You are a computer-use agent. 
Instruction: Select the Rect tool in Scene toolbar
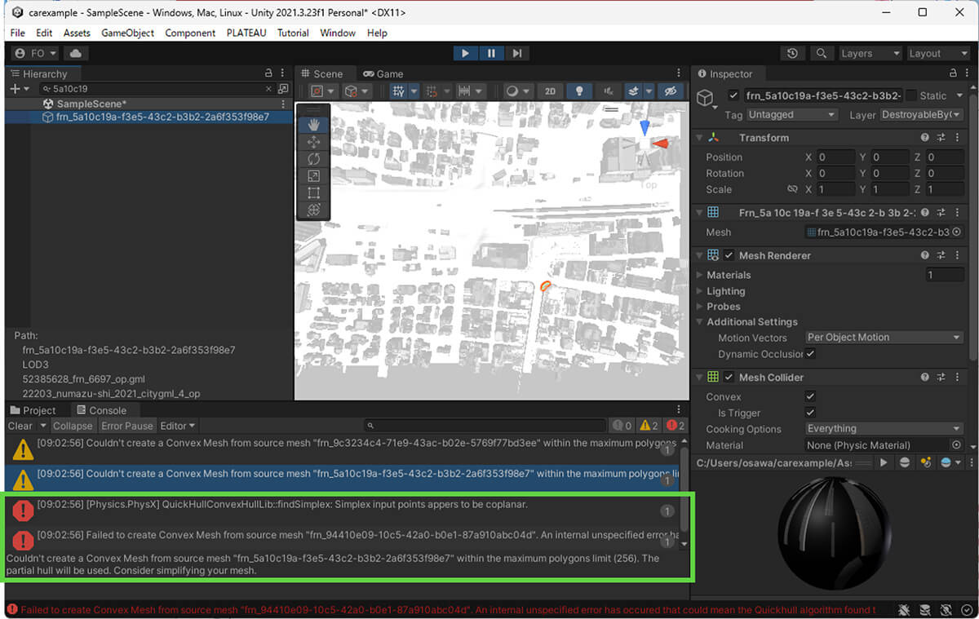pos(313,193)
